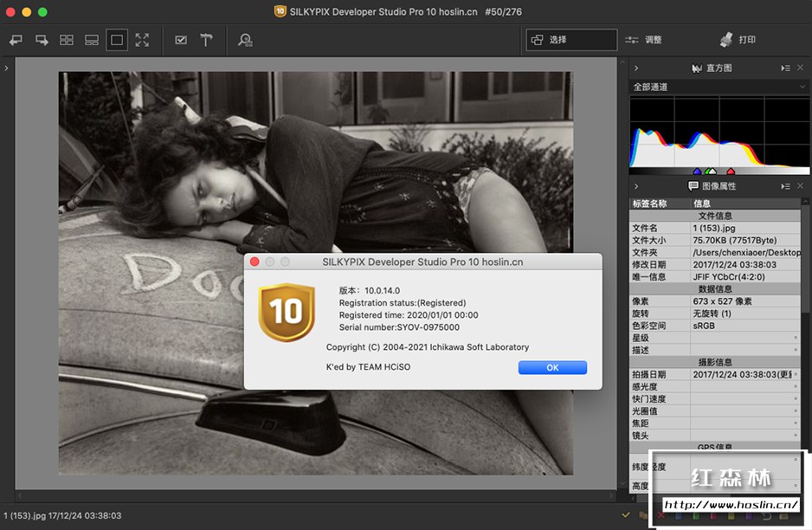
Task: Click the 打印 (Print) button
Action: (x=738, y=40)
